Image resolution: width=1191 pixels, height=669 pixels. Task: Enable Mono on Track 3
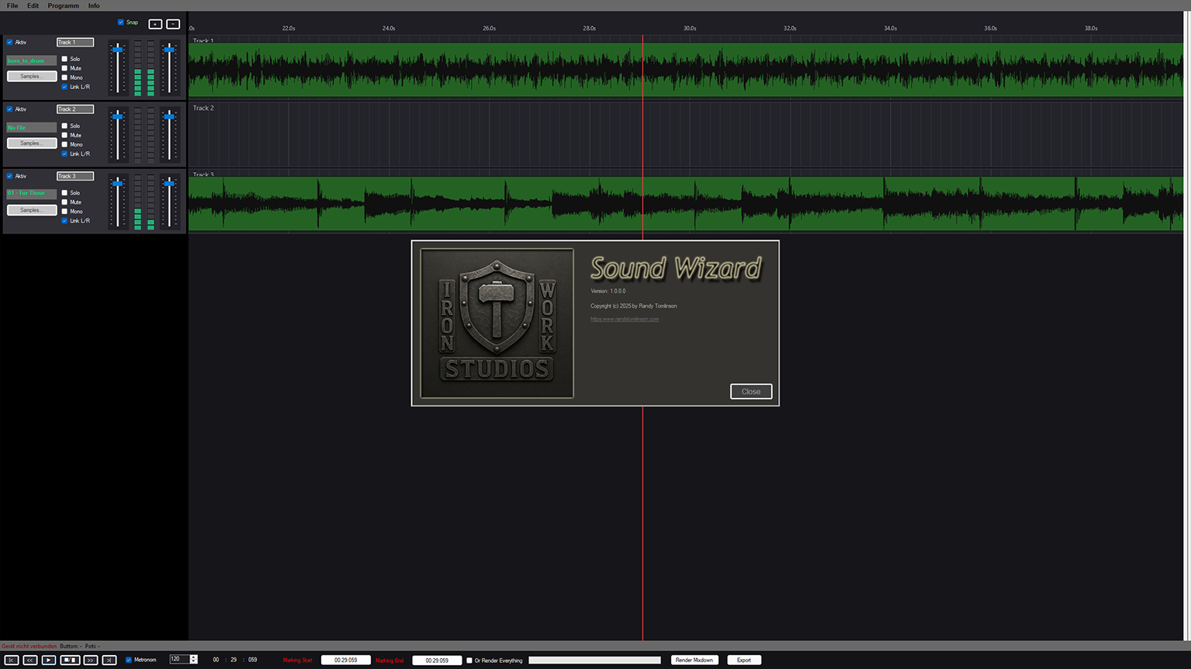tap(64, 211)
